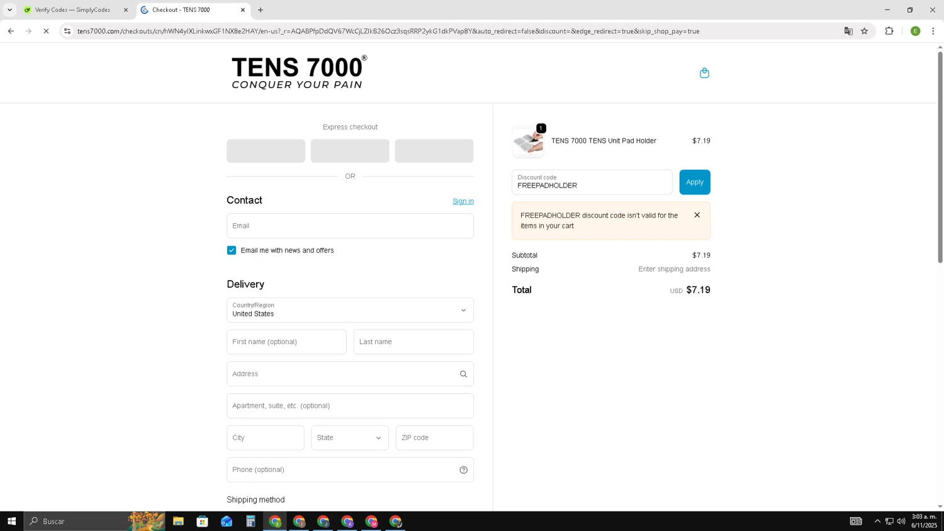Close the Checkout TENS 7000 tab
This screenshot has height=531, width=944.
pyautogui.click(x=243, y=10)
